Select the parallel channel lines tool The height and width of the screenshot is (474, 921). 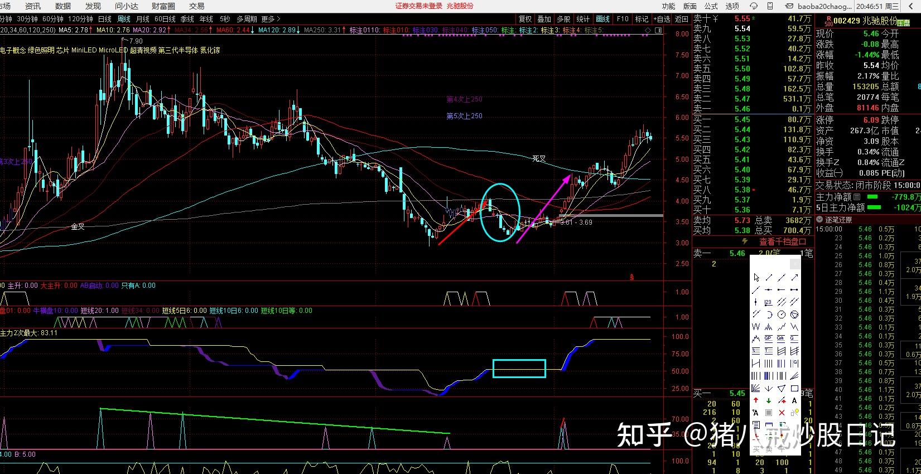782,302
